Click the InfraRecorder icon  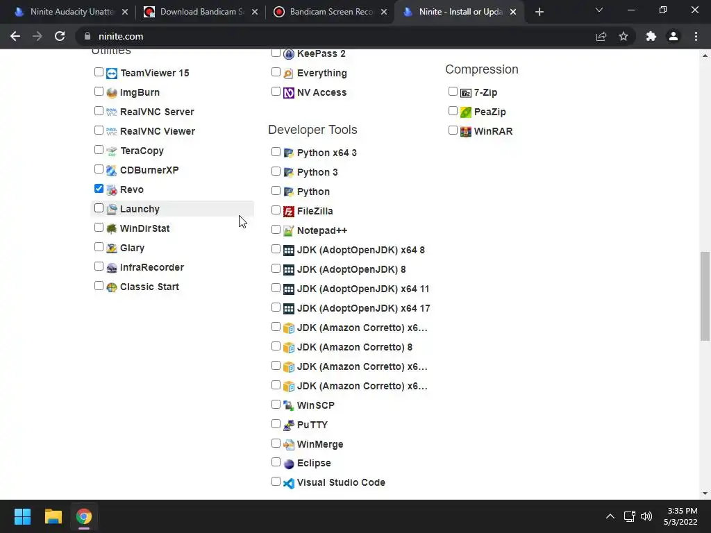[112, 267]
